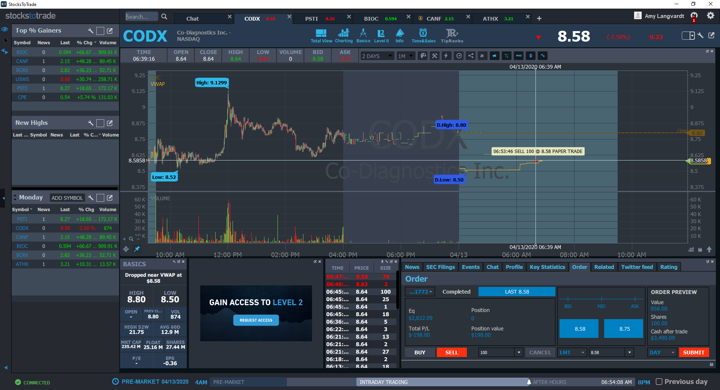Click ADD SYMBOL button
The width and height of the screenshot is (720, 390).
[67, 198]
